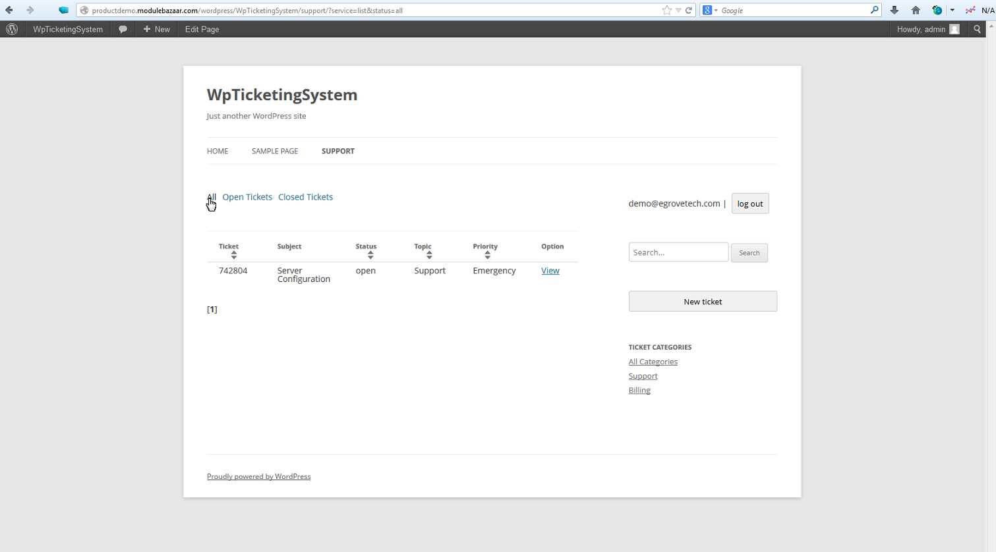Create a New ticket
The height and width of the screenshot is (552, 996).
703,302
